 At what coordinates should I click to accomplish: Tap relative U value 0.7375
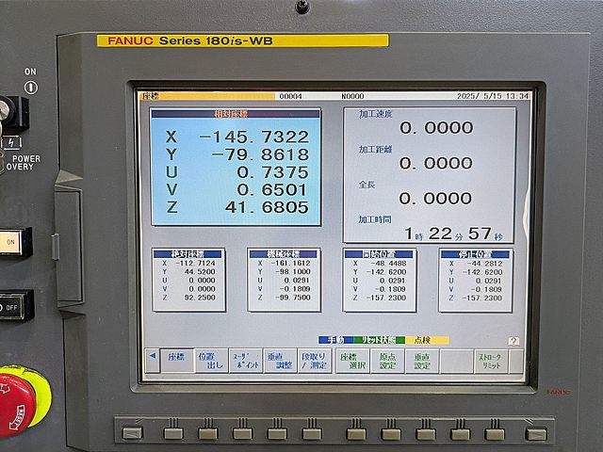tap(273, 172)
